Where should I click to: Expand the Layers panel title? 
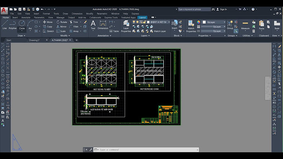tap(145, 35)
